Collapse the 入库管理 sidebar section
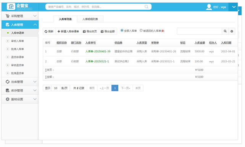This screenshot has width=245, height=147. click(x=20, y=25)
